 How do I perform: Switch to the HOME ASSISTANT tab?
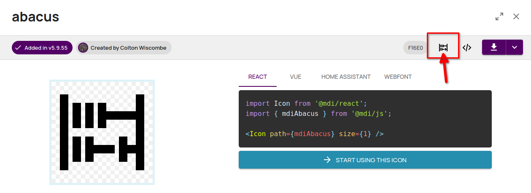click(x=346, y=77)
